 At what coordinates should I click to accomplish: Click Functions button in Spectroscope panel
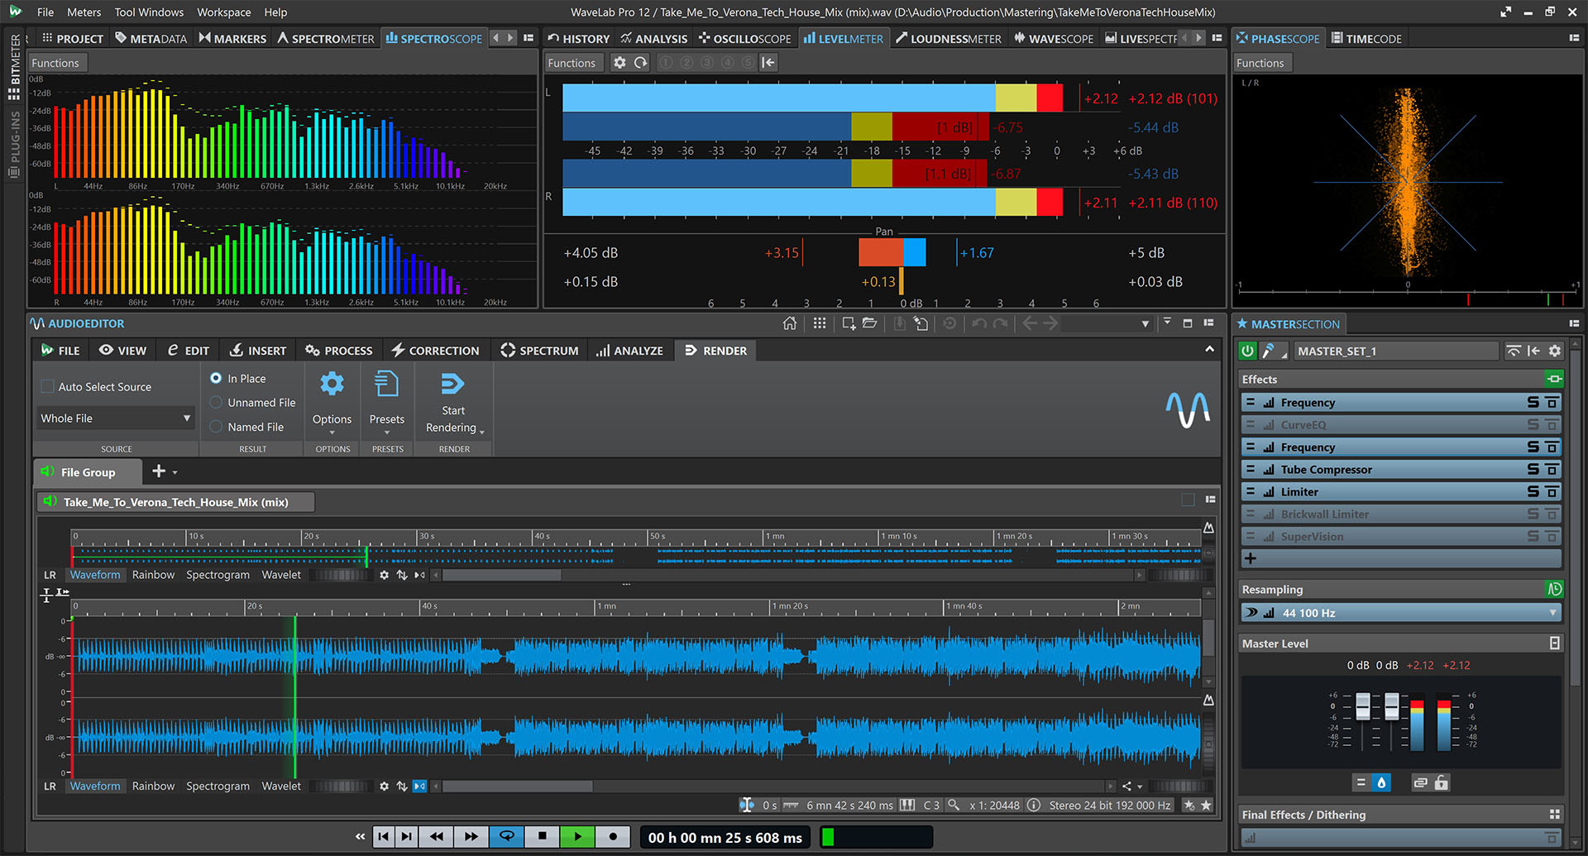tap(55, 63)
